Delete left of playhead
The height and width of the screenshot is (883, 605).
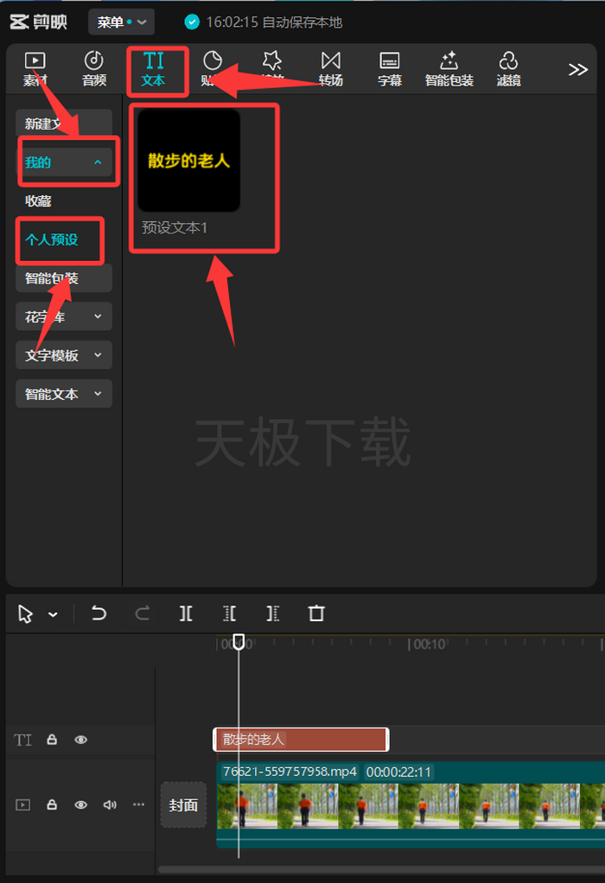(x=229, y=613)
